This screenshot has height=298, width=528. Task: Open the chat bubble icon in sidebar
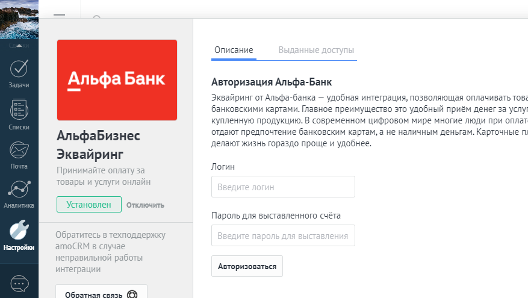[x=19, y=283]
